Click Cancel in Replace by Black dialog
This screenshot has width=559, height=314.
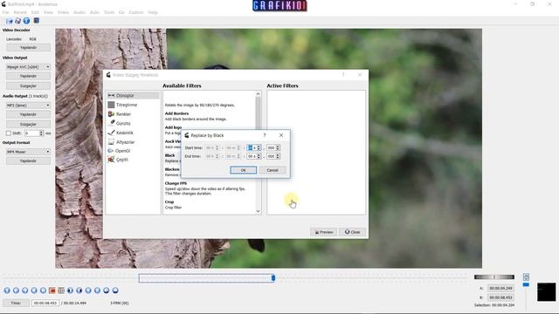pos(273,170)
